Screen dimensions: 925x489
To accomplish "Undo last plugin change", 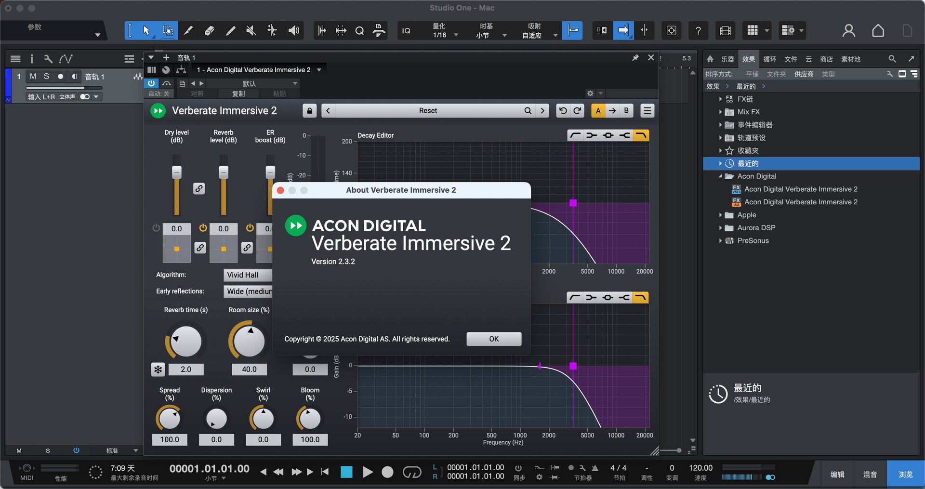I will (x=562, y=111).
